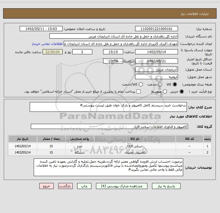Click the goods group field کامپیوتر و فناوری اطلاعات
The height and width of the screenshot is (213, 220).
109,126
